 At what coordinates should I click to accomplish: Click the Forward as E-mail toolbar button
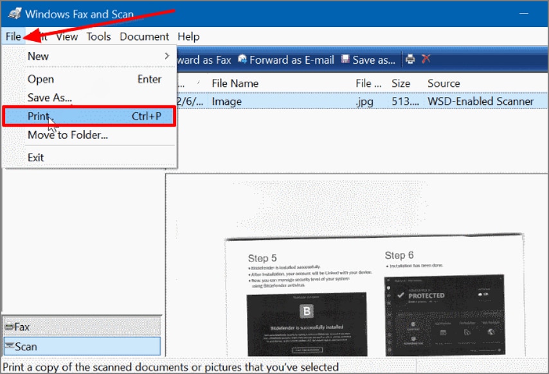(286, 60)
